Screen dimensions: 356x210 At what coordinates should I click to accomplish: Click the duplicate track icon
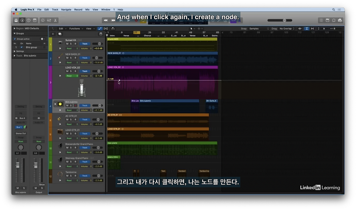60,34
